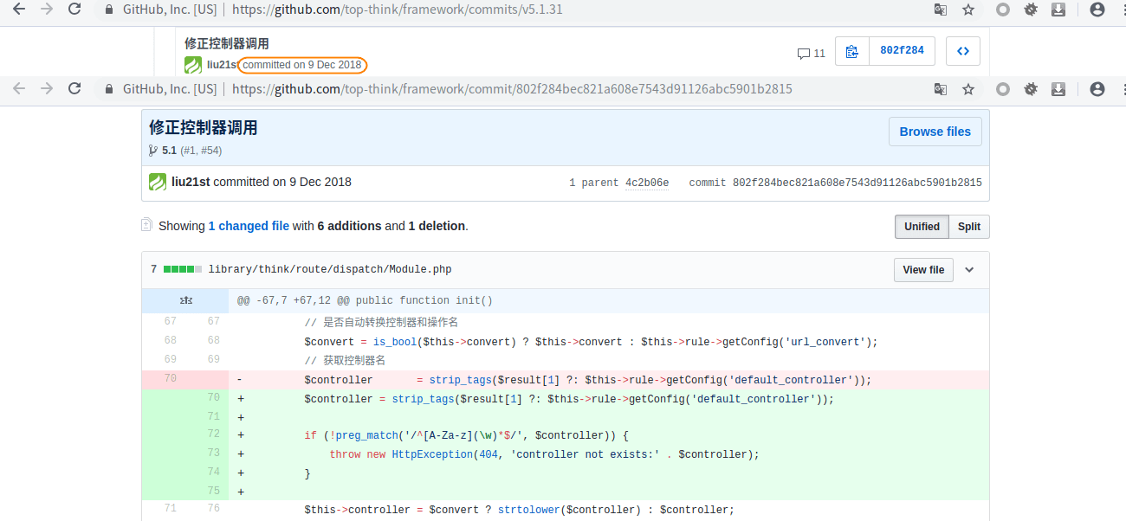The height and width of the screenshot is (521, 1126).
Task: Open the '1 changed file' link
Action: coord(249,226)
